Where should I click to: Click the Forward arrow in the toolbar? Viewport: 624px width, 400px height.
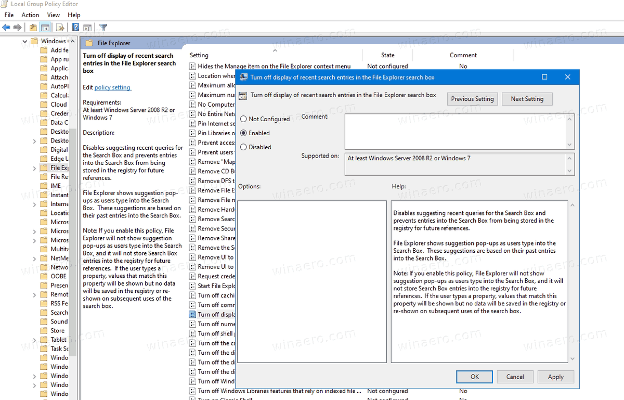click(18, 28)
